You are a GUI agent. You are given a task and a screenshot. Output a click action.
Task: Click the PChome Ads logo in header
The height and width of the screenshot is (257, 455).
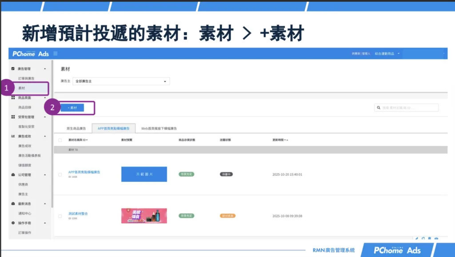[x=30, y=53]
